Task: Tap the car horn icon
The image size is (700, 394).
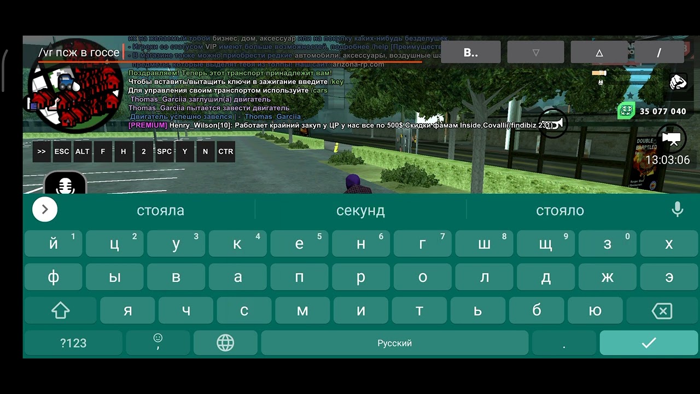Action: pyautogui.click(x=552, y=124)
